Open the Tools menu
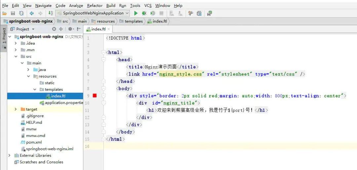The width and height of the screenshot is (357, 170). click(x=135, y=6)
